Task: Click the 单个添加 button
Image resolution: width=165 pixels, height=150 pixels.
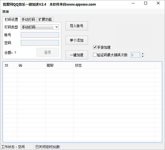Action: 77,40
